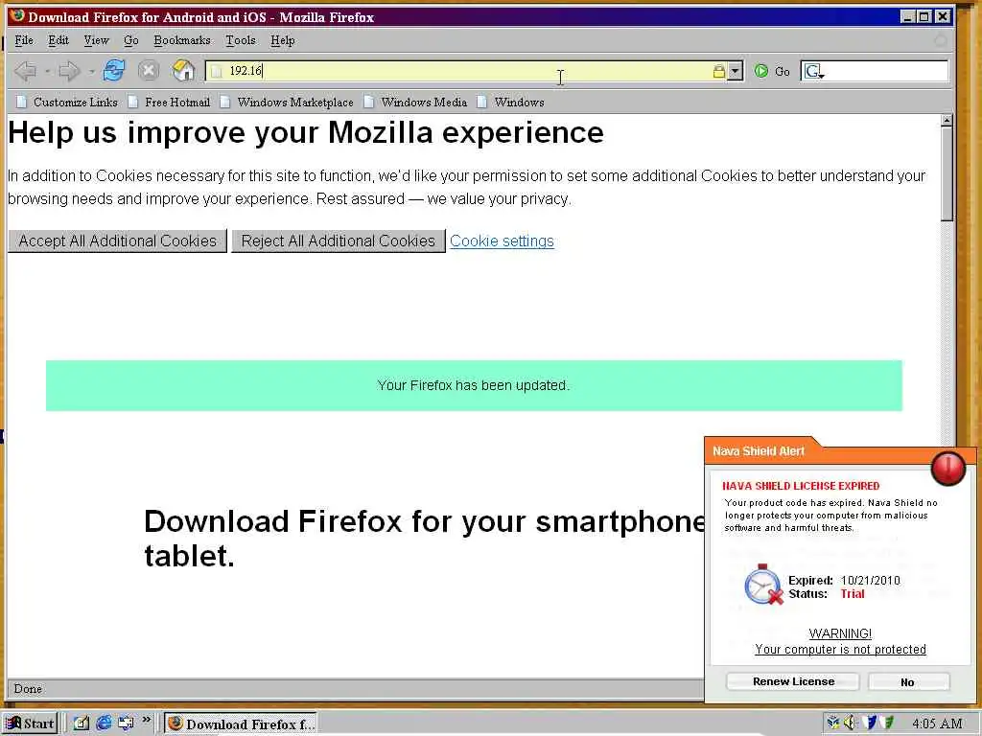Click the Download Firefox taskbar button
This screenshot has width=982, height=736.
click(241, 724)
